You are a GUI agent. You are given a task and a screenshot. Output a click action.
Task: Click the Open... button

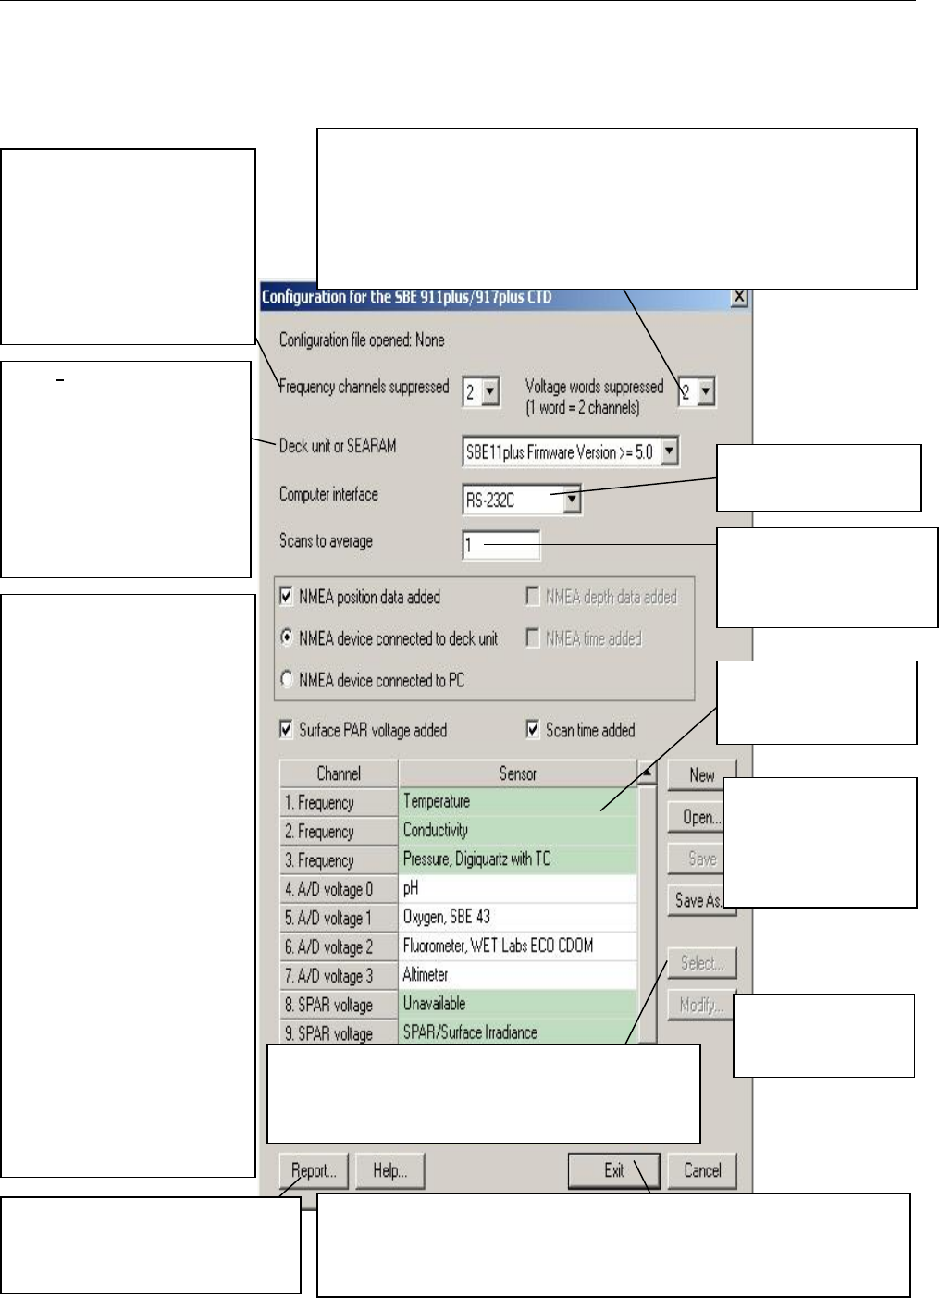pyautogui.click(x=696, y=817)
